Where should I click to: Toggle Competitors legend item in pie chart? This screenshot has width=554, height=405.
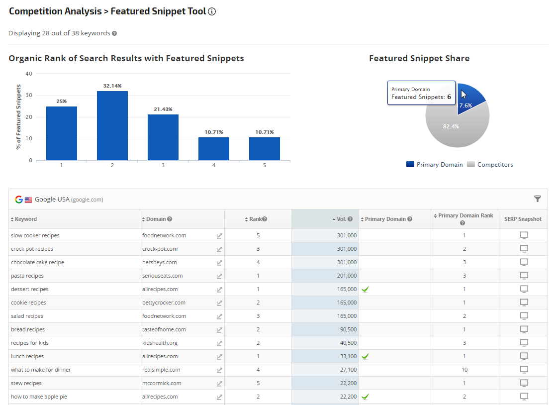(x=490, y=165)
